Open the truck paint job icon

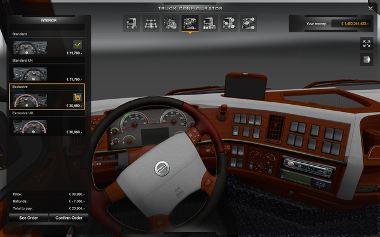point(210,23)
